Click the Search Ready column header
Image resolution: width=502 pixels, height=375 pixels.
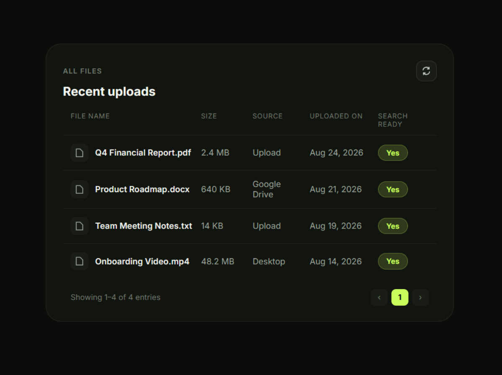pyautogui.click(x=393, y=120)
